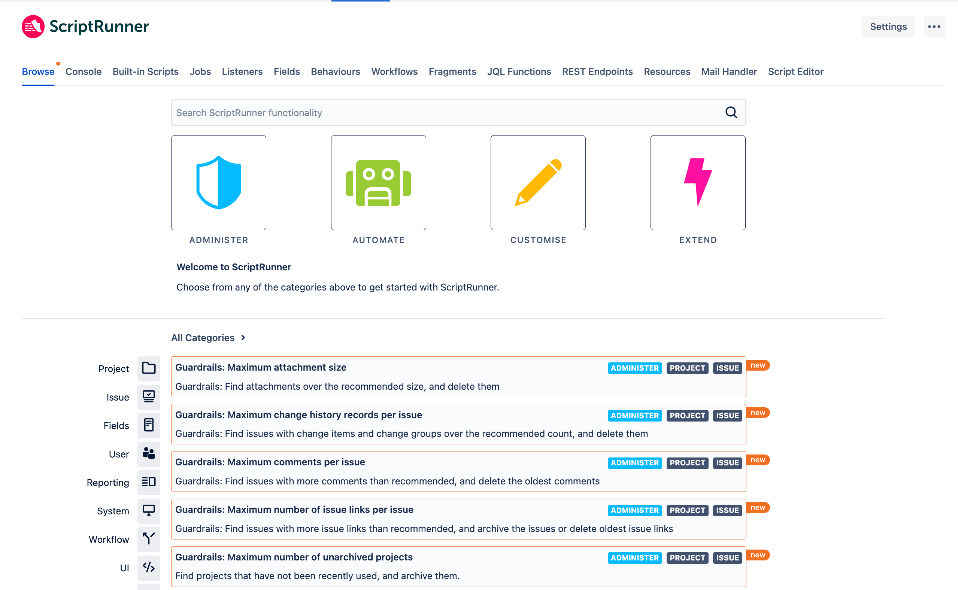This screenshot has height=590, width=958.
Task: Select the Issue category icon
Action: click(x=149, y=397)
